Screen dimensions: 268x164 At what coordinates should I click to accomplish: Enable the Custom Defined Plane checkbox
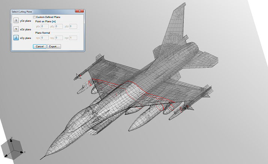click(x=34, y=17)
